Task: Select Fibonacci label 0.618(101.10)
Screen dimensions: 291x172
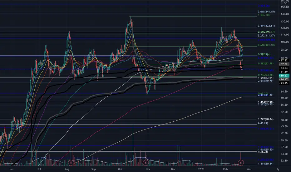Action: point(266,45)
